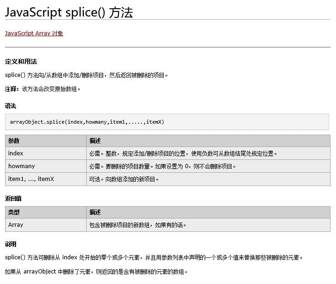336x284 pixels.
Task: Click the 定义和用法 section heading
Action: click(21, 61)
